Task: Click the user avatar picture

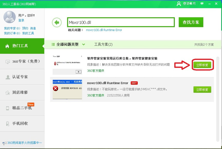Action: (9, 17)
